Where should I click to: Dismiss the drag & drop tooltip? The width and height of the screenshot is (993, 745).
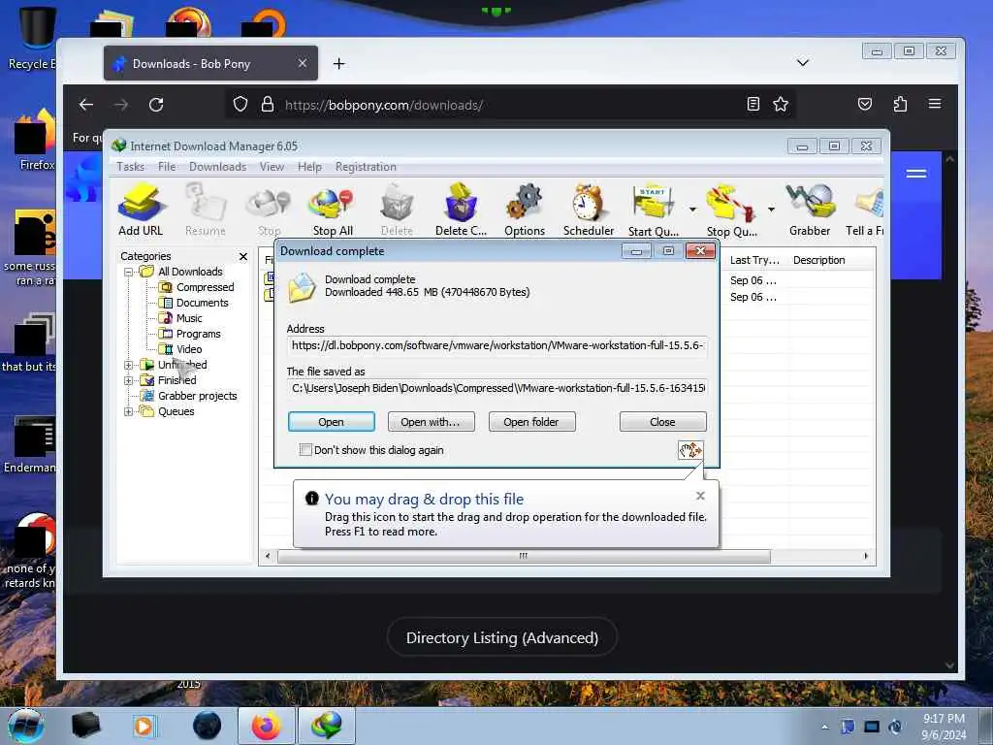click(x=700, y=496)
